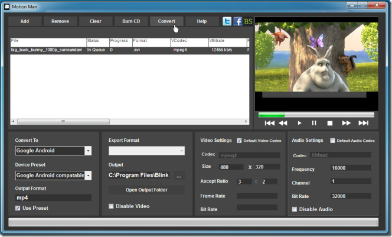Click Open Output Folder
The image size is (392, 237).
pos(146,190)
